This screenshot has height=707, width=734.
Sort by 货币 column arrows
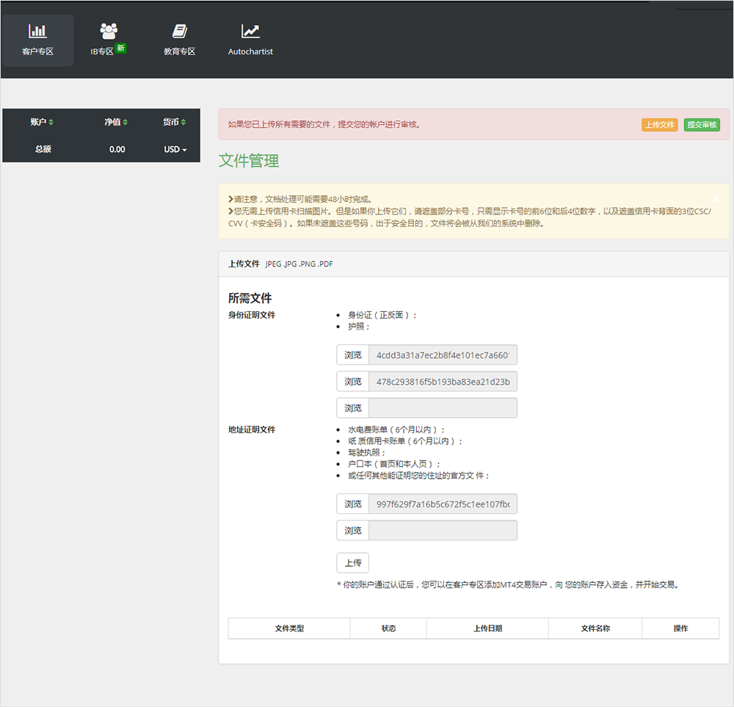pyautogui.click(x=183, y=122)
